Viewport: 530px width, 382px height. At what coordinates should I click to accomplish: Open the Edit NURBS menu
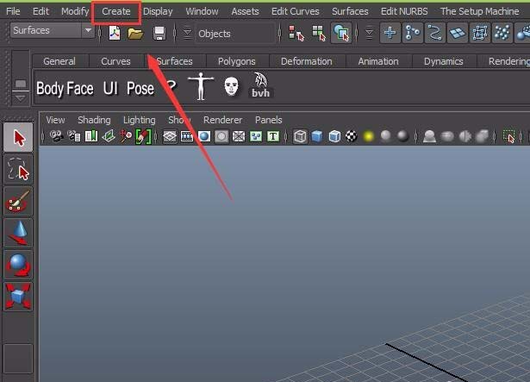tap(404, 11)
